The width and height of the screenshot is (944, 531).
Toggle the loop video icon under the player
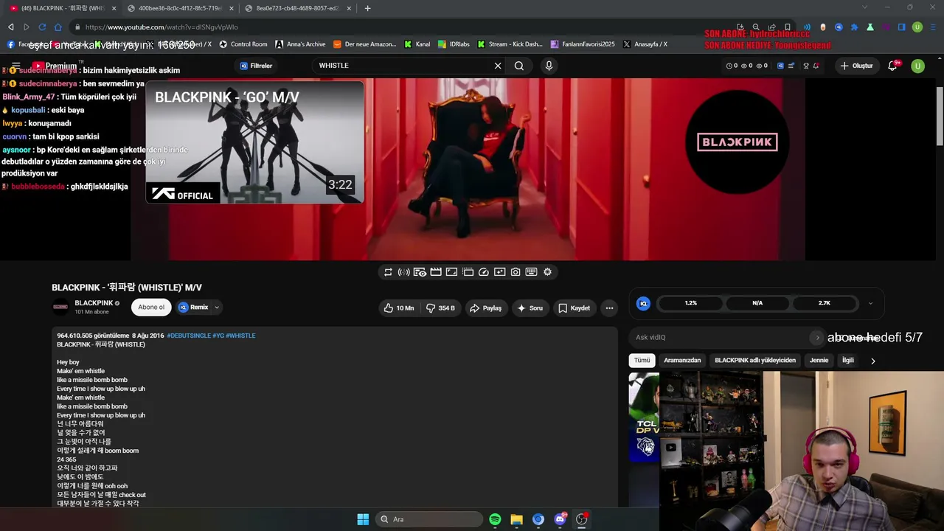(388, 272)
